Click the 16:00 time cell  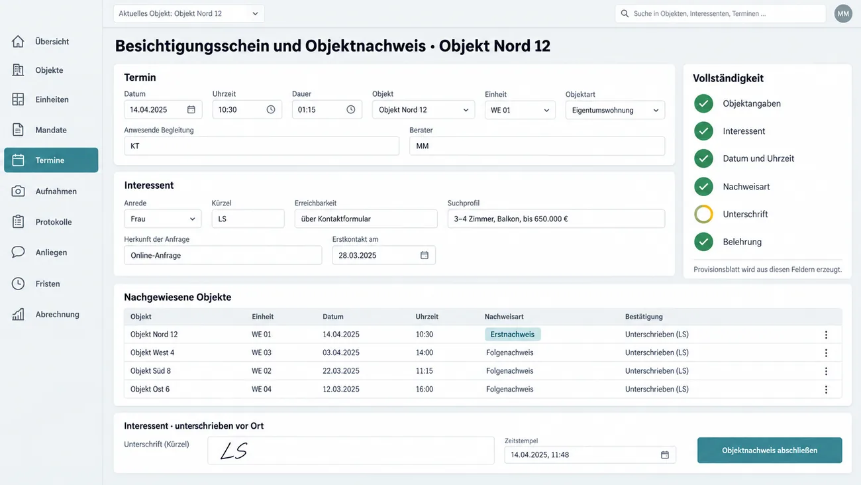(x=425, y=389)
